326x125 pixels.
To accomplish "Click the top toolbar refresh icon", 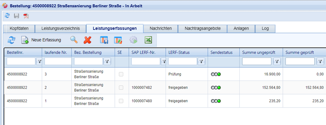I will pos(7,16).
